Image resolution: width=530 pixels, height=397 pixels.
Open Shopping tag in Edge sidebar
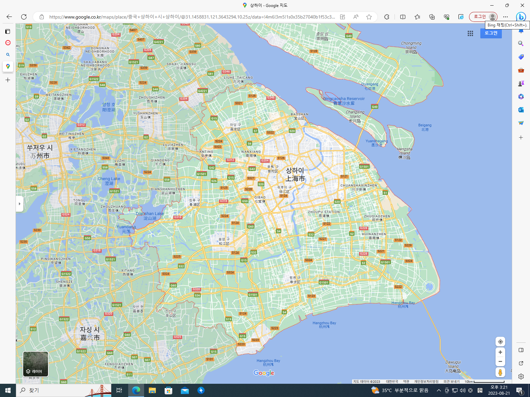[x=521, y=57]
